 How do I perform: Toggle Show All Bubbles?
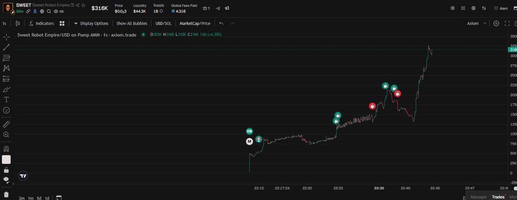131,23
